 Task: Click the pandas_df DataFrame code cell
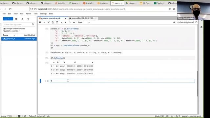(x=122, y=38)
